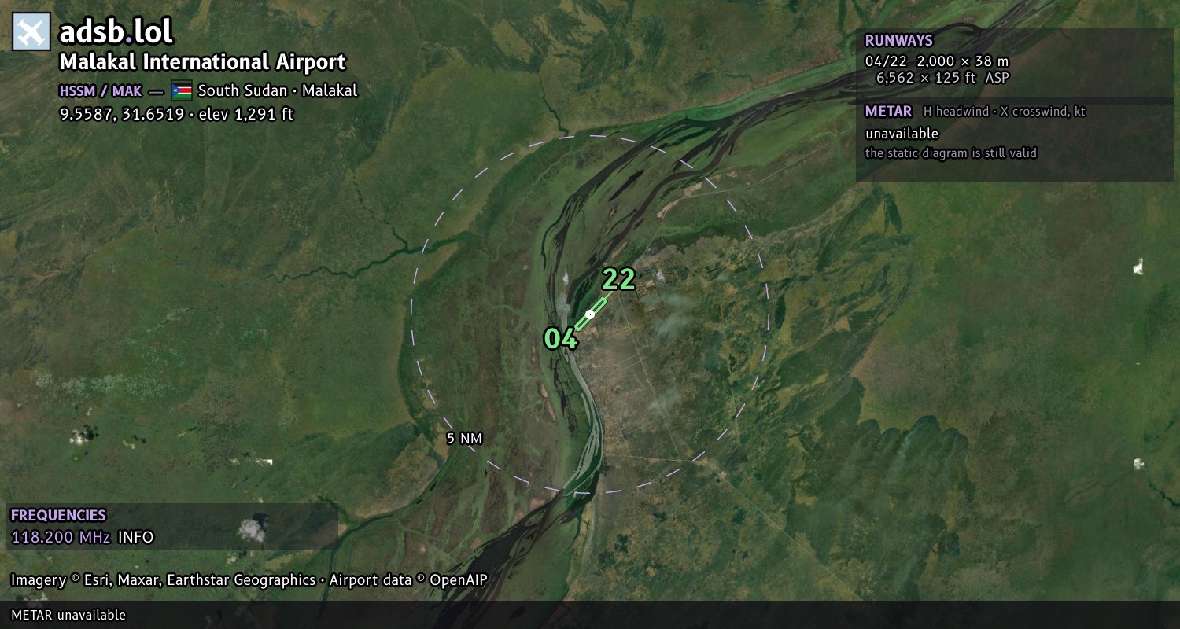
Task: Click the Airport data © OpenAIP credit
Action: (408, 580)
